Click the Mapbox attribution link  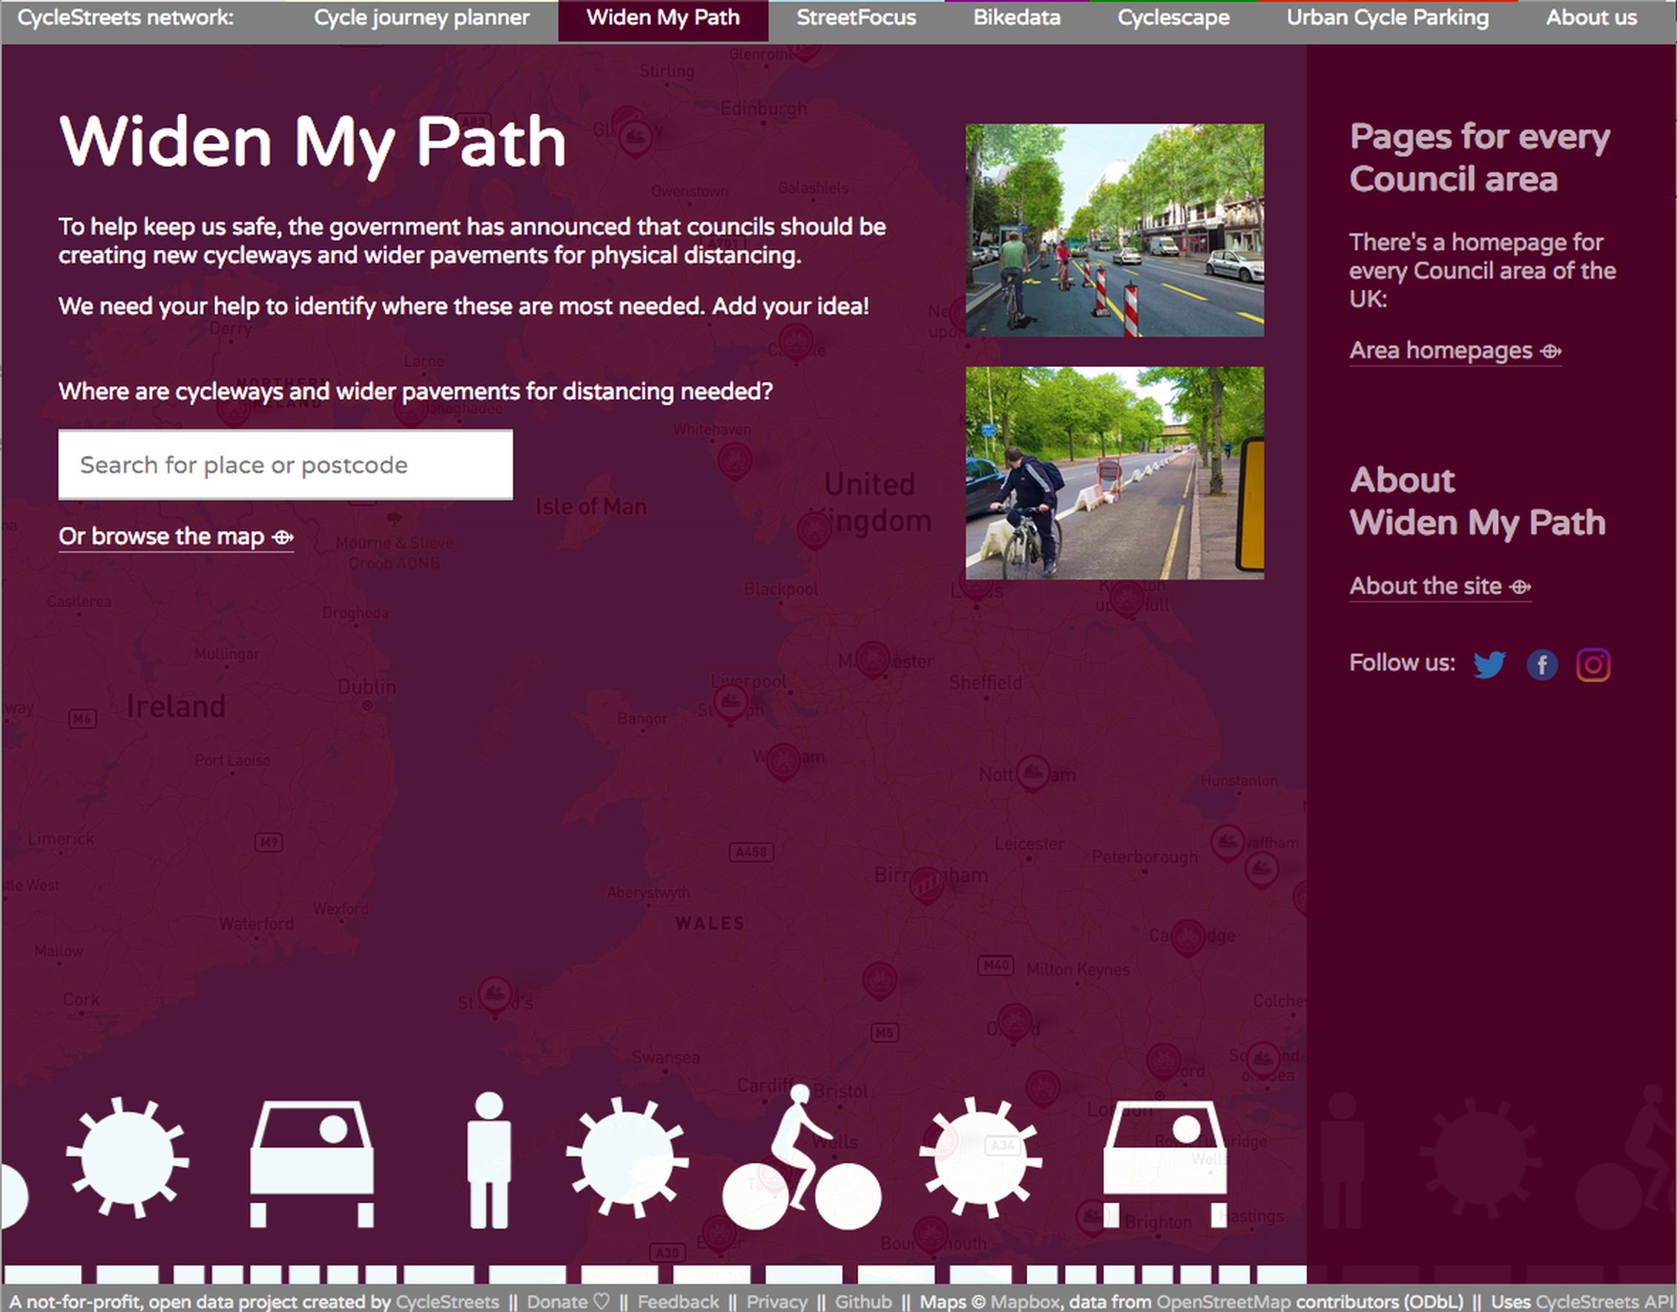pos(1026,1301)
